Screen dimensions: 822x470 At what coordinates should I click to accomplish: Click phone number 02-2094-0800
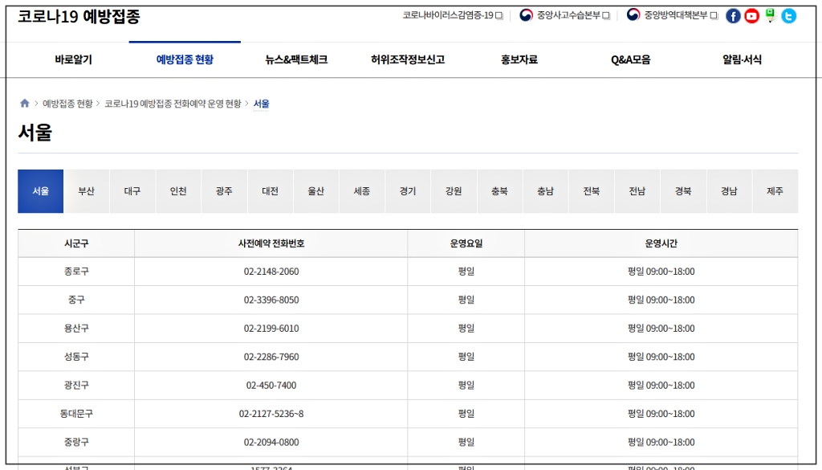[x=271, y=442]
